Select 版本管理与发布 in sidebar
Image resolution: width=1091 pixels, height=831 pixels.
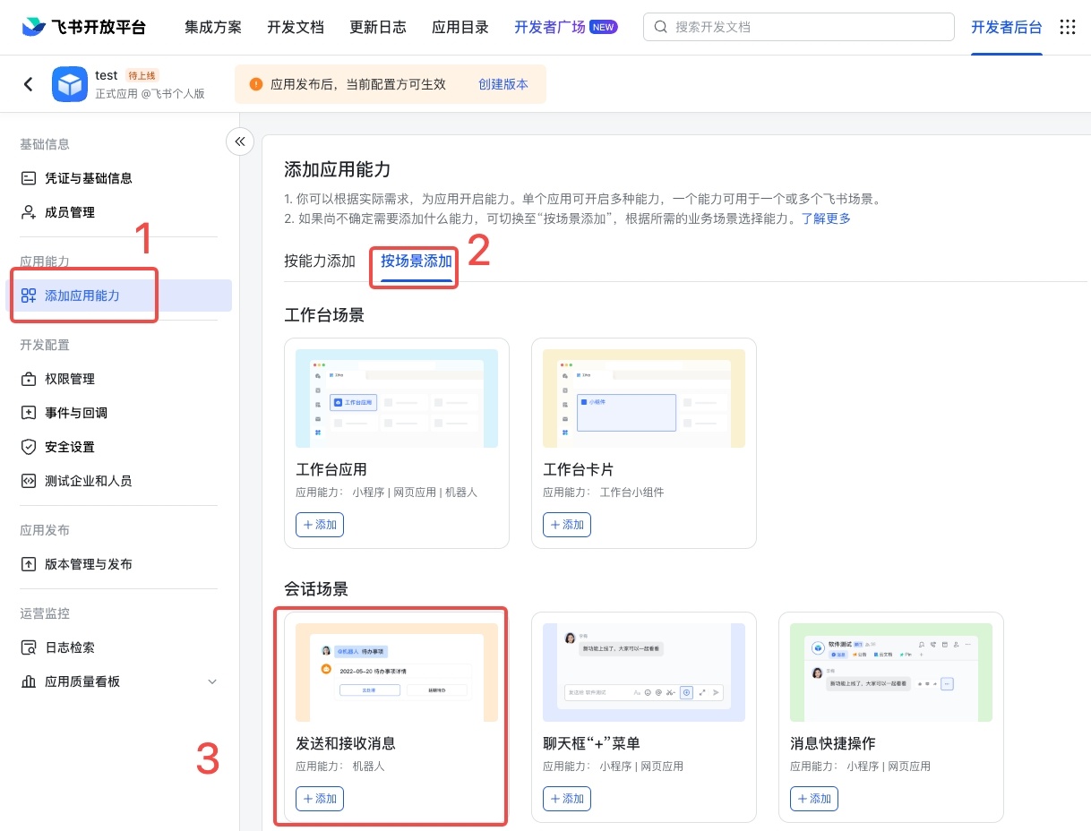88,564
